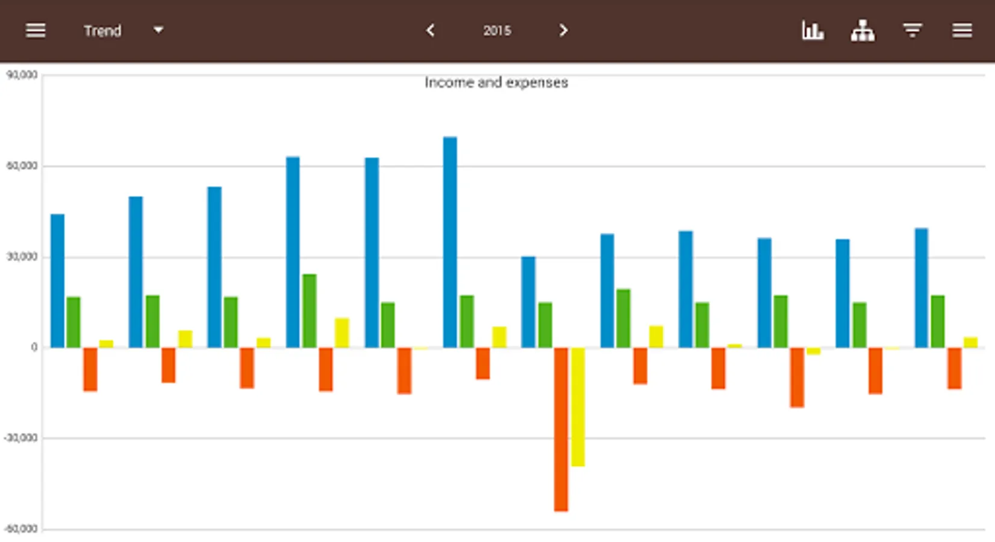The height and width of the screenshot is (542, 995).
Task: Tap the last month's orange expense bar
Action: click(954, 368)
